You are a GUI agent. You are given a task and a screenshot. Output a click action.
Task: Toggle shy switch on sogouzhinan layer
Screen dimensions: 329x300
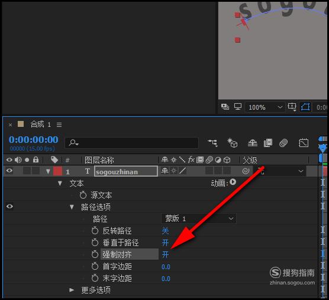pyautogui.click(x=164, y=171)
